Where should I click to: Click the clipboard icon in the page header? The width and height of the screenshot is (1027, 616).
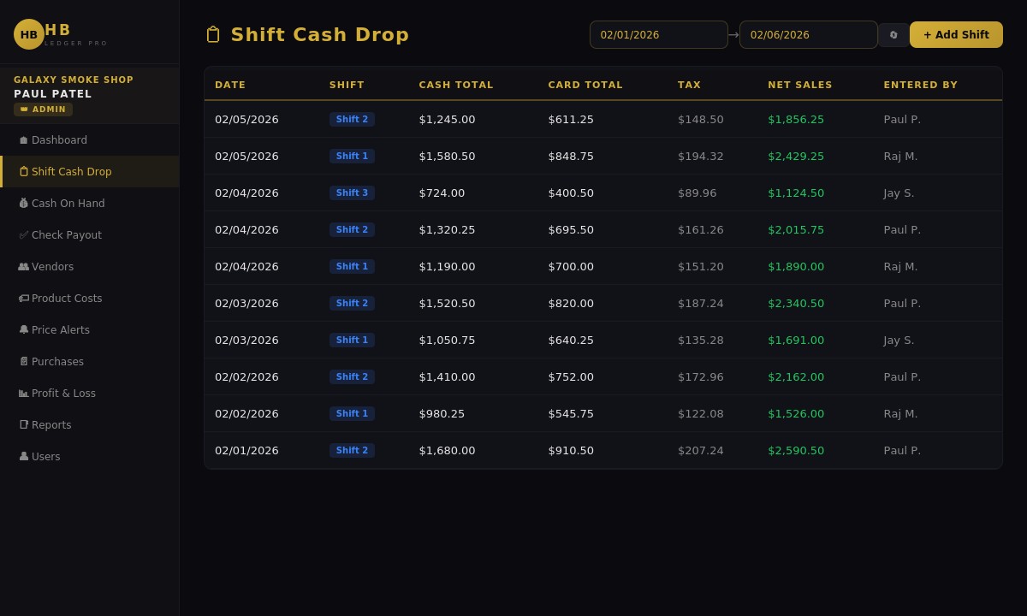click(x=213, y=34)
